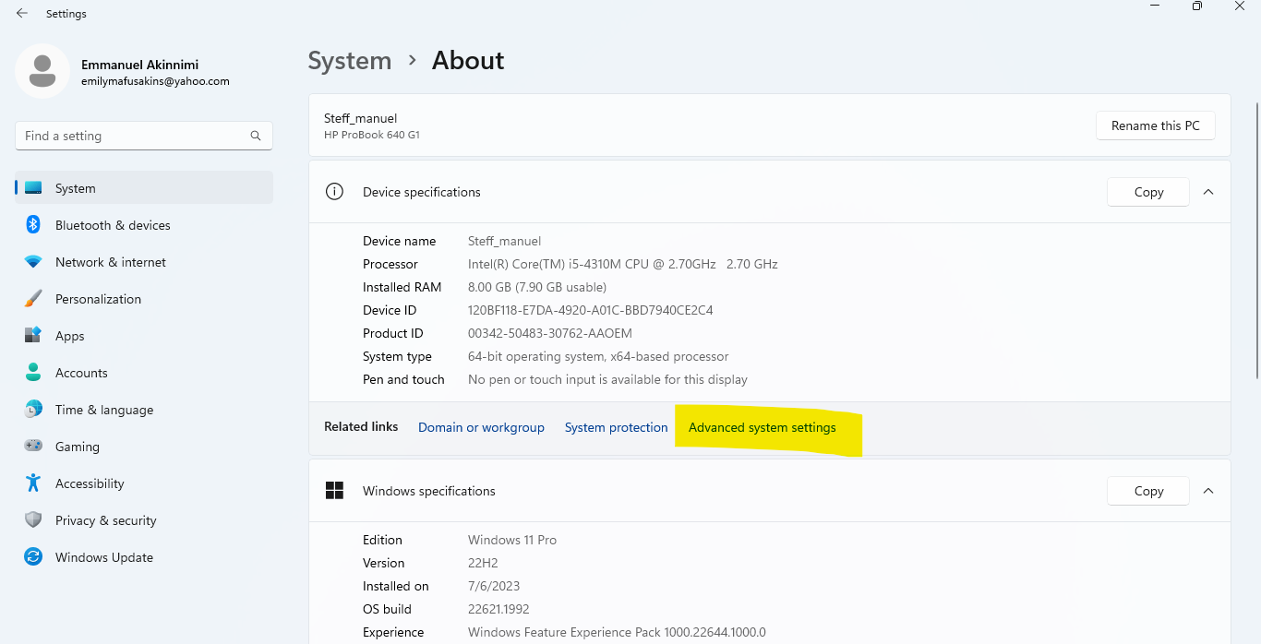The height and width of the screenshot is (644, 1261).
Task: Go to Personalization settings
Action: pyautogui.click(x=144, y=299)
